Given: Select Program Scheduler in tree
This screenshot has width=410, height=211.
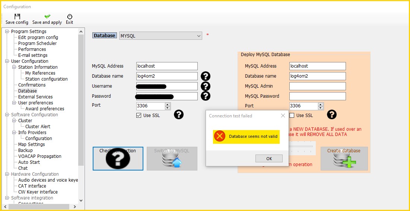Looking at the screenshot, I should pos(37,43).
